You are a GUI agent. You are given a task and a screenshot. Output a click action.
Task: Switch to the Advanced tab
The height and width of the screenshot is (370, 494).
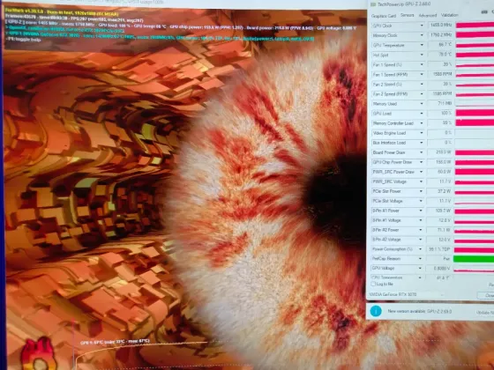click(x=428, y=16)
